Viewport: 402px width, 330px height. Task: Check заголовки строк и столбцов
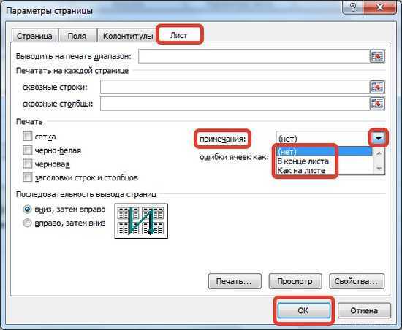point(28,177)
